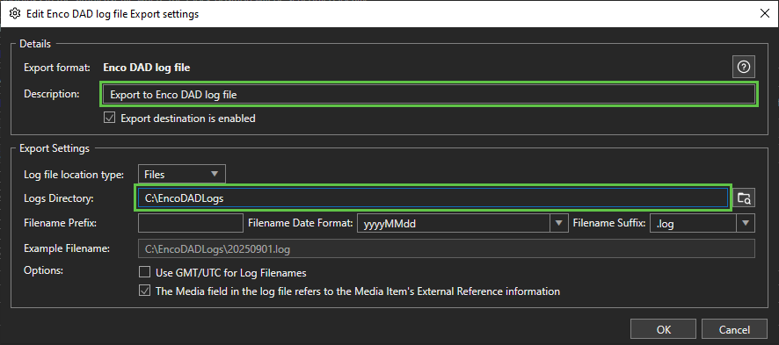
Task: Toggle Export destination is enabled checkbox
Action: pyautogui.click(x=109, y=119)
